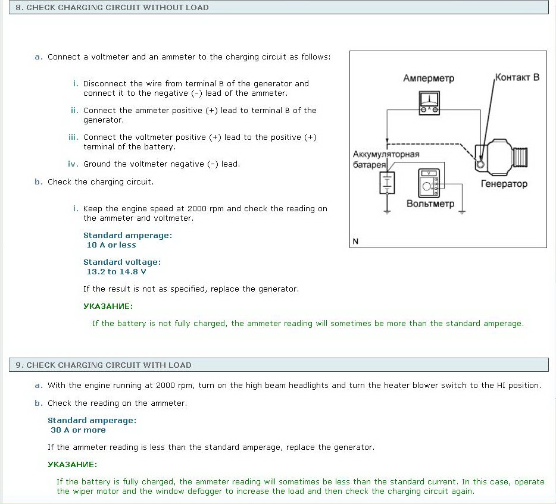Screen dimensions: 556x504
Task: Click the battery symbol in the diagram
Action: 387,183
